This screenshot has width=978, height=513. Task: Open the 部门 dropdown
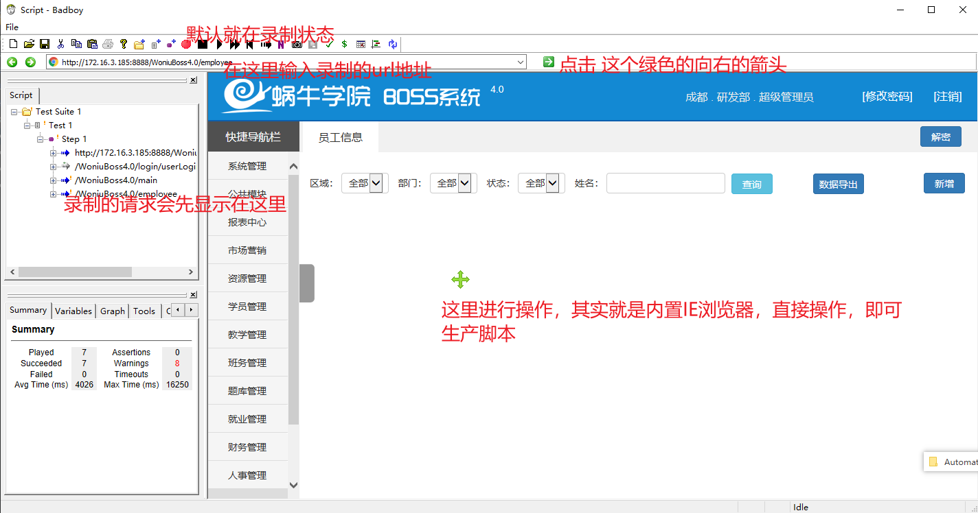coord(453,183)
